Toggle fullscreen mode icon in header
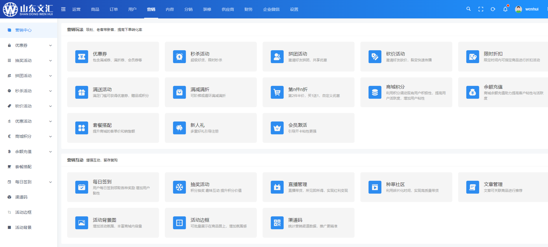This screenshot has height=247, width=548. pos(481,9)
